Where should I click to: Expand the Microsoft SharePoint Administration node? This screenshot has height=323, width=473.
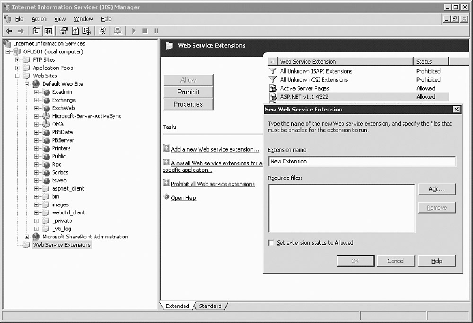[27, 237]
